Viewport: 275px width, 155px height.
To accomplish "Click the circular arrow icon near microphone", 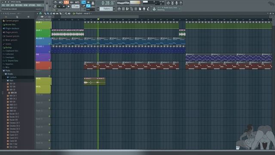I will click(168, 3).
